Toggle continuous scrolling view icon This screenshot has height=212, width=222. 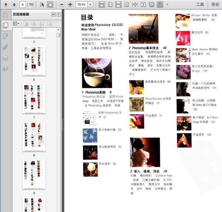(160, 4)
